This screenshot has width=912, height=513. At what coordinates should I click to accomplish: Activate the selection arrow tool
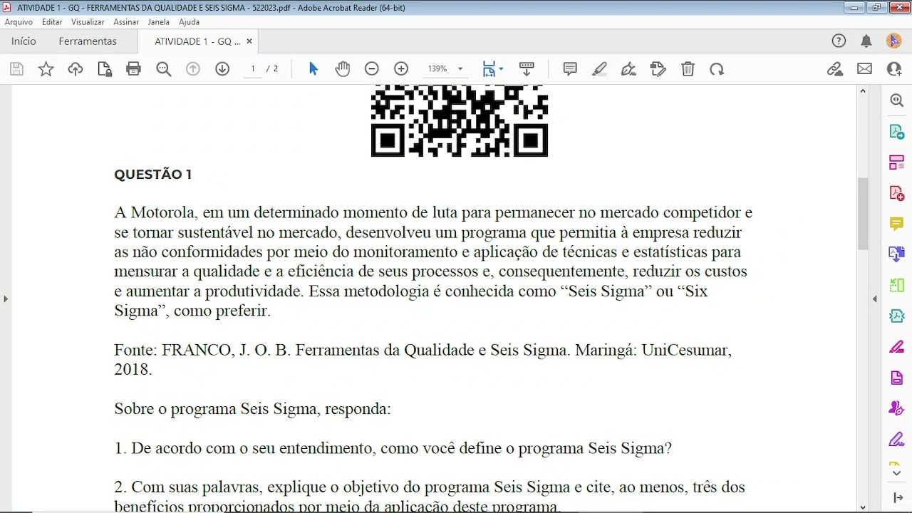[x=313, y=69]
